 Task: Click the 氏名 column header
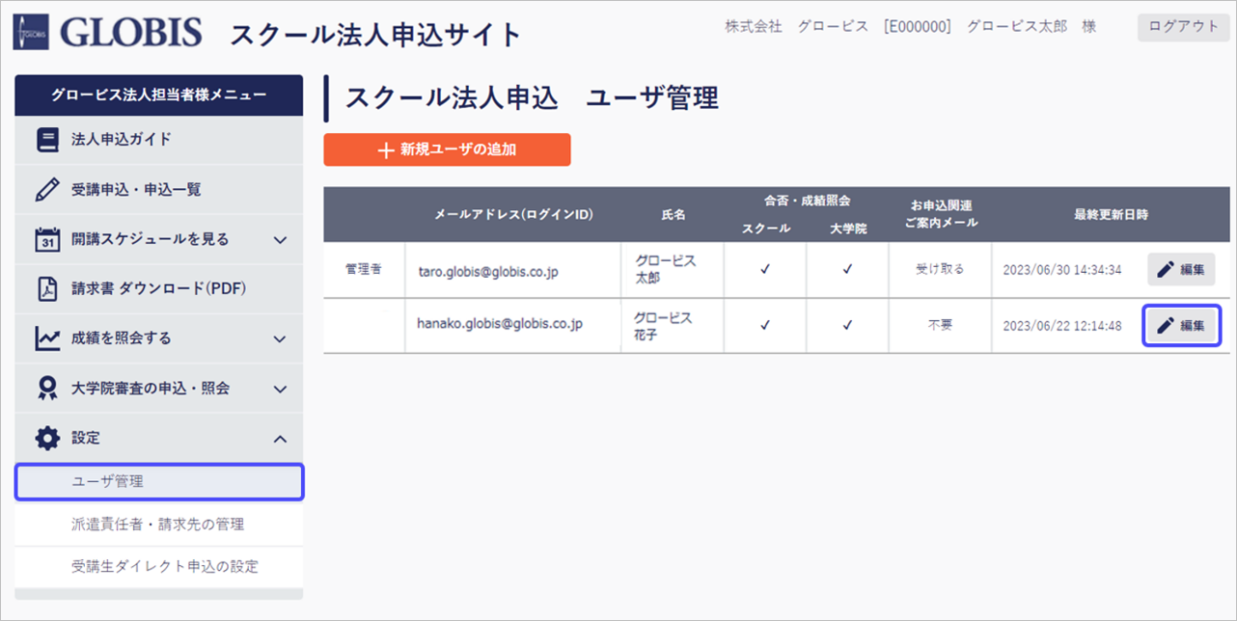pyautogui.click(x=673, y=214)
